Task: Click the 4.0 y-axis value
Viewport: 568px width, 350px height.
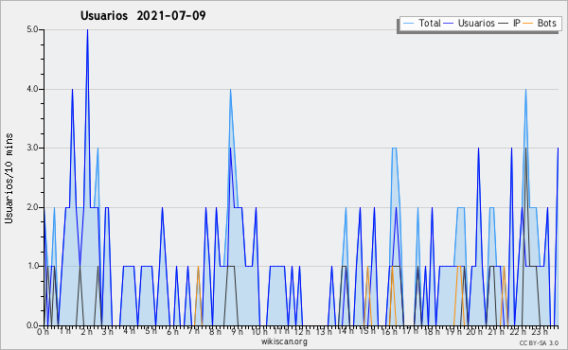Action: pyautogui.click(x=32, y=89)
